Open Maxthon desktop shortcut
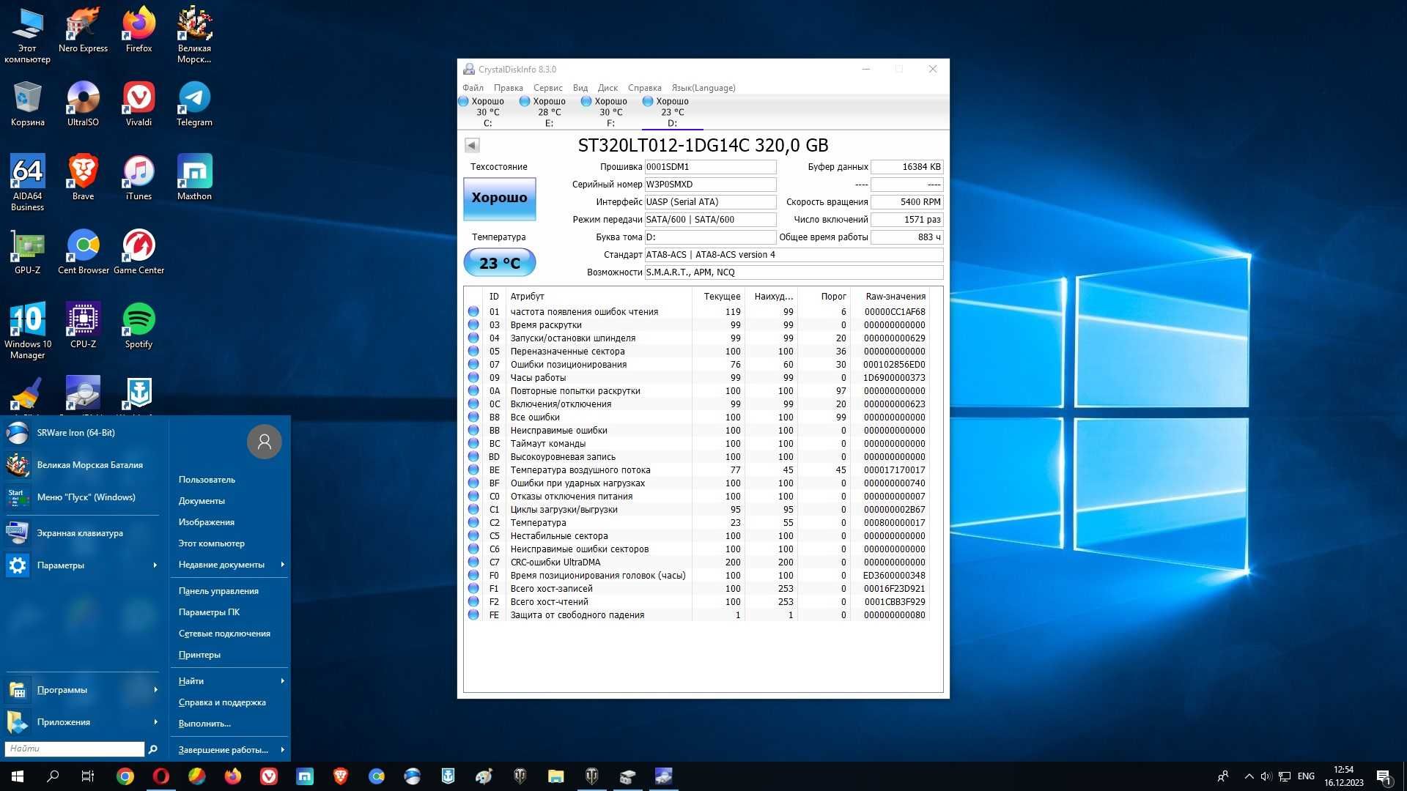This screenshot has height=791, width=1407. coord(194,177)
